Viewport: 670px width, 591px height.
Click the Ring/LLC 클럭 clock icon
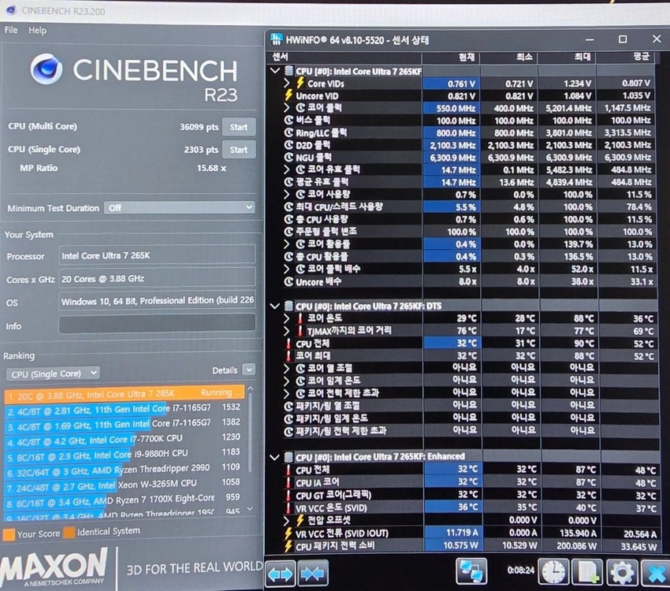click(288, 133)
